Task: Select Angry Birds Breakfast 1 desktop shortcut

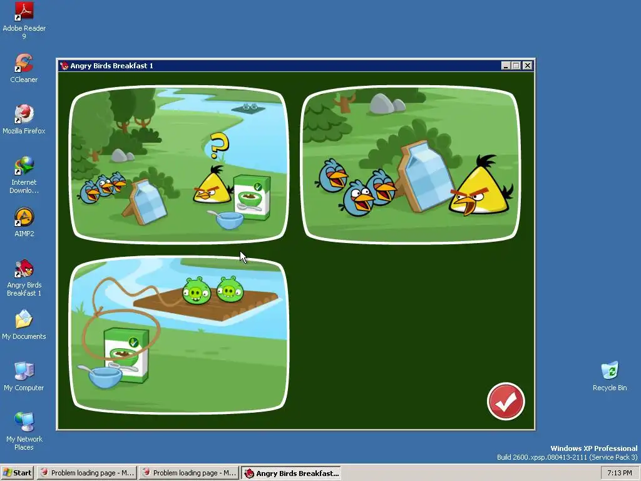Action: tap(24, 277)
